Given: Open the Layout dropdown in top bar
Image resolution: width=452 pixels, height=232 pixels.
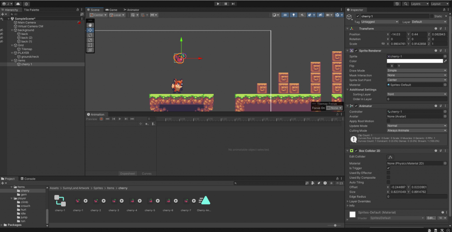Looking at the screenshot, I should pyautogui.click(x=440, y=4).
